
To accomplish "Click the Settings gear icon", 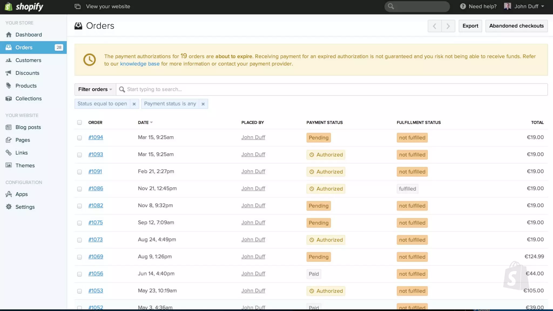I will (x=9, y=207).
